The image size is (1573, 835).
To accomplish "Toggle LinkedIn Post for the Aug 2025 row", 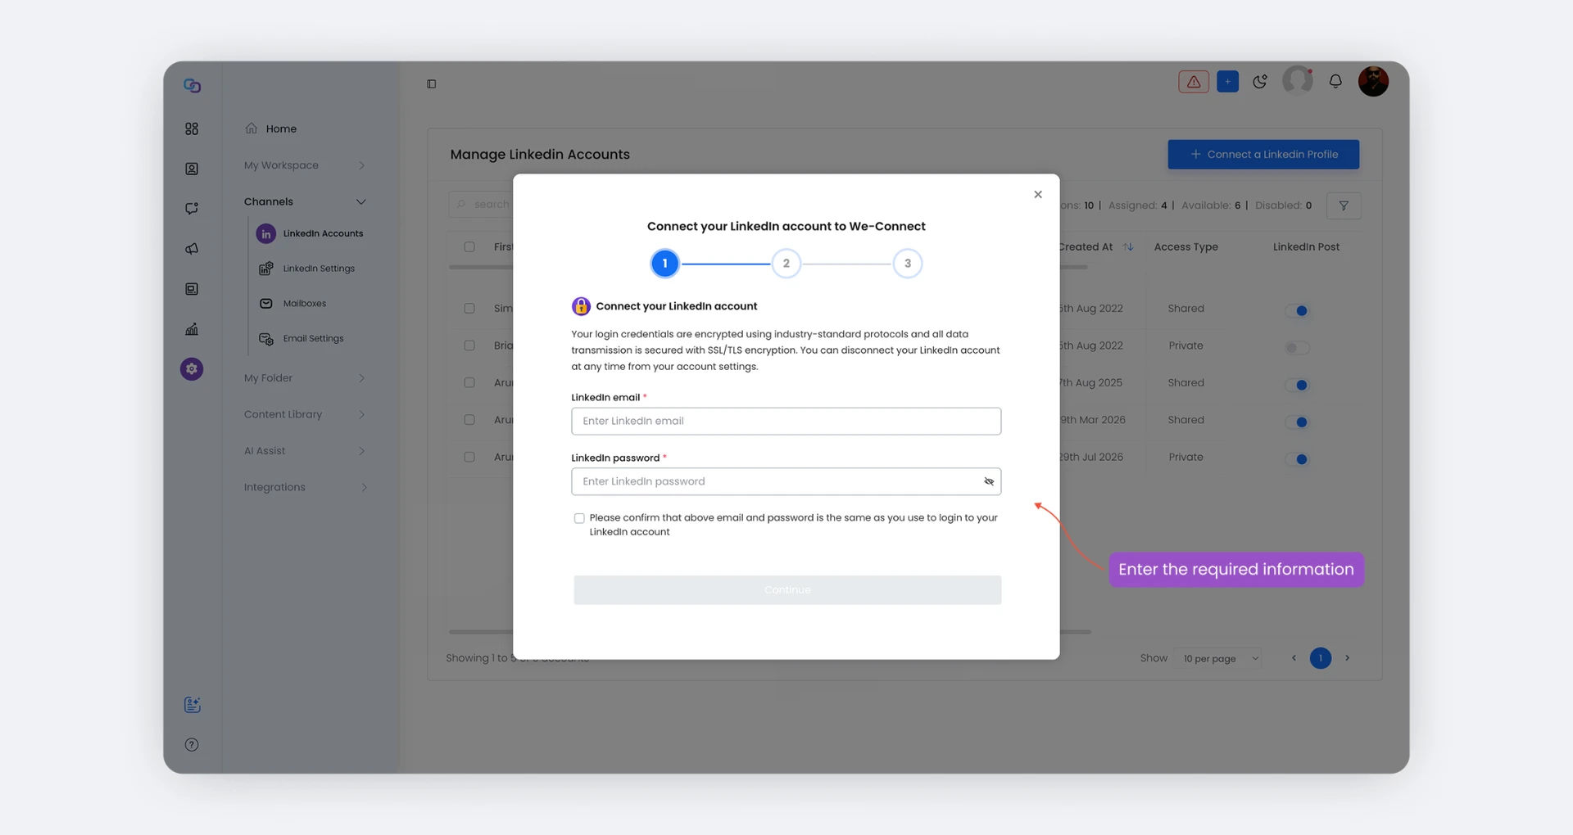I will 1297,385.
